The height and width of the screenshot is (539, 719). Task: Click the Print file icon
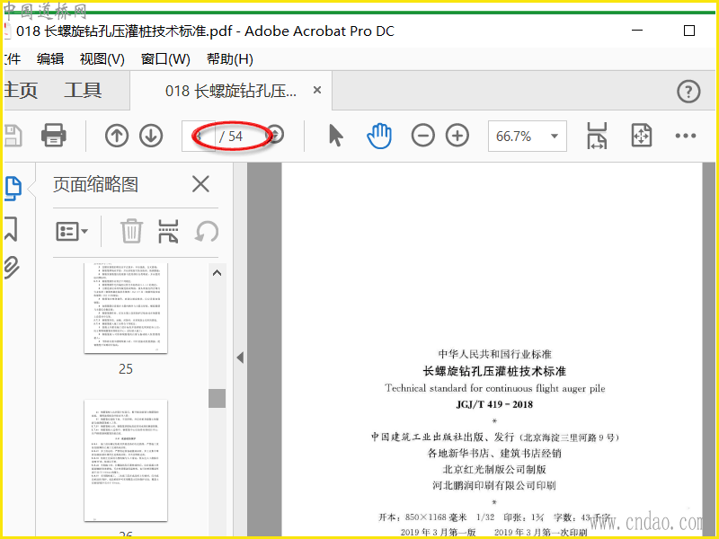tap(54, 136)
